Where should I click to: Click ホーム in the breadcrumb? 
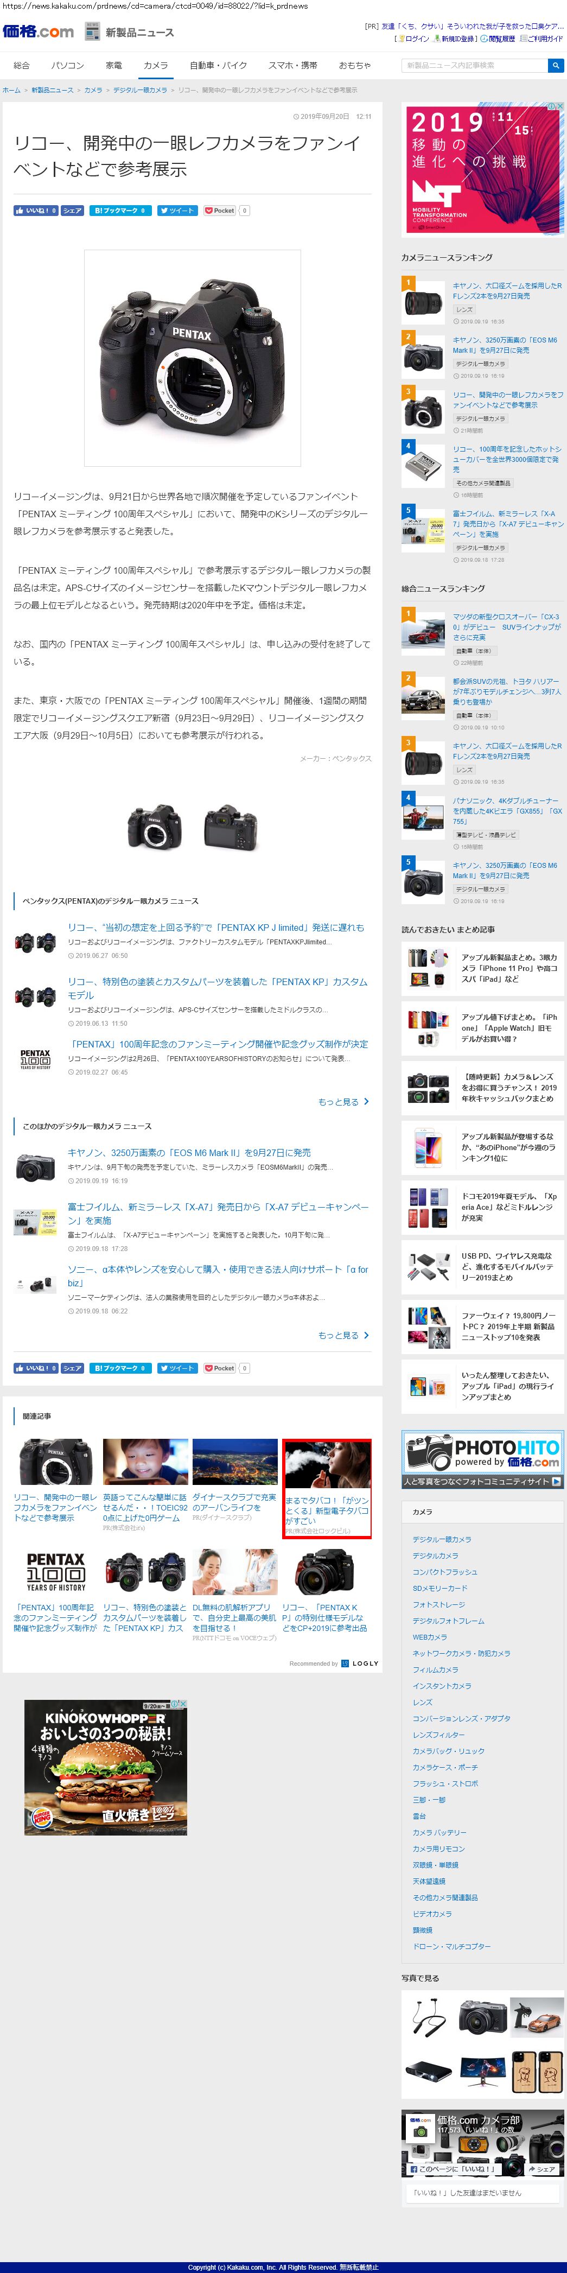click(x=11, y=90)
